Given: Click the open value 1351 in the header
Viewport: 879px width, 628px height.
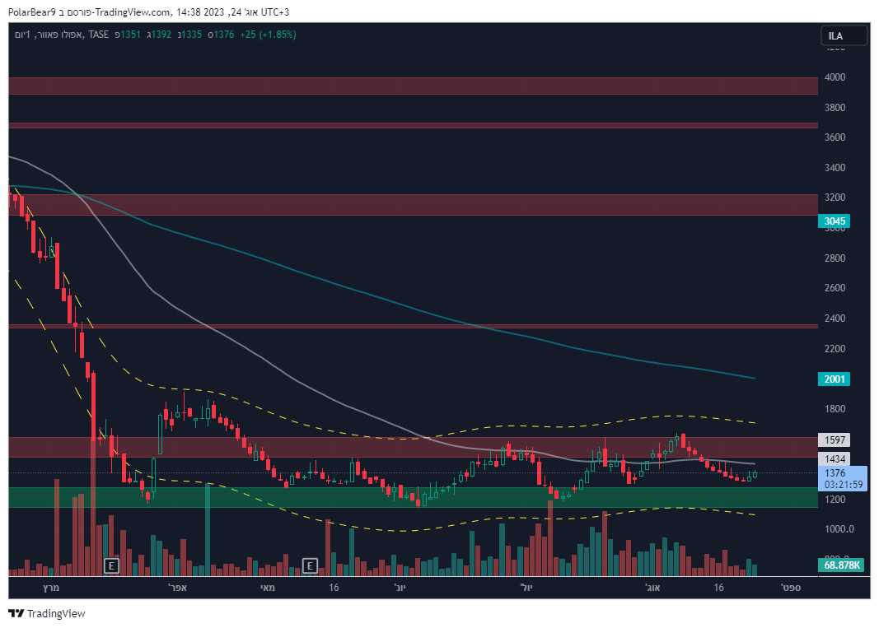Looking at the screenshot, I should click(x=131, y=35).
